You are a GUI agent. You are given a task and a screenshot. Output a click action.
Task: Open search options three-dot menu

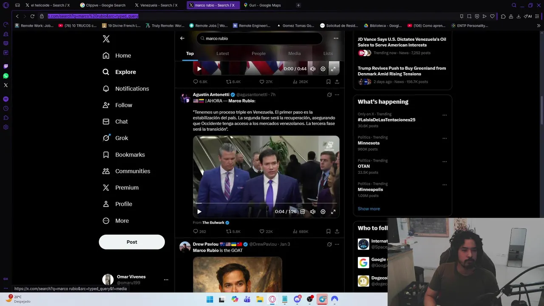coord(336,38)
